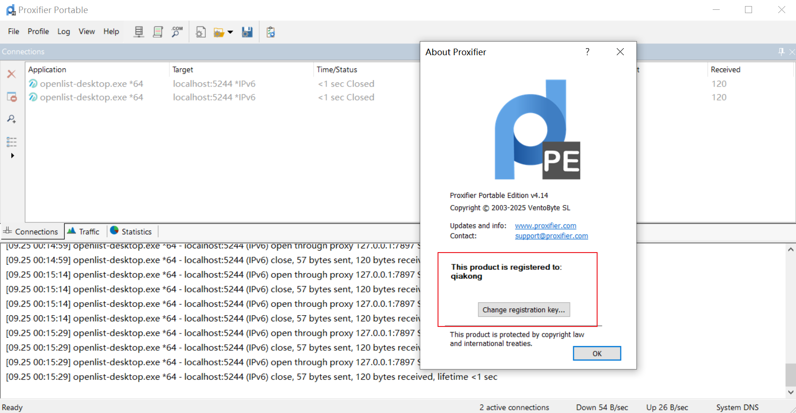Click the Proxifier app icon in the title bar
The image size is (796, 413).
click(x=11, y=10)
